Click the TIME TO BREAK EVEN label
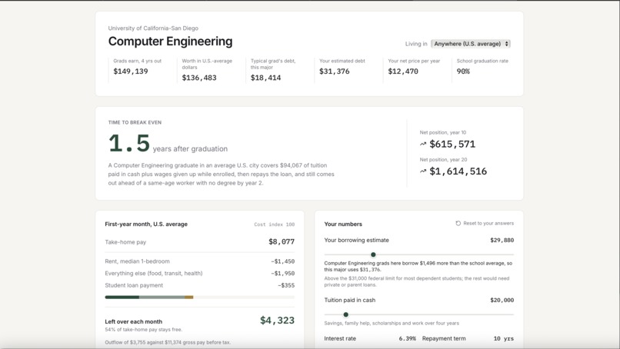 [x=135, y=122]
